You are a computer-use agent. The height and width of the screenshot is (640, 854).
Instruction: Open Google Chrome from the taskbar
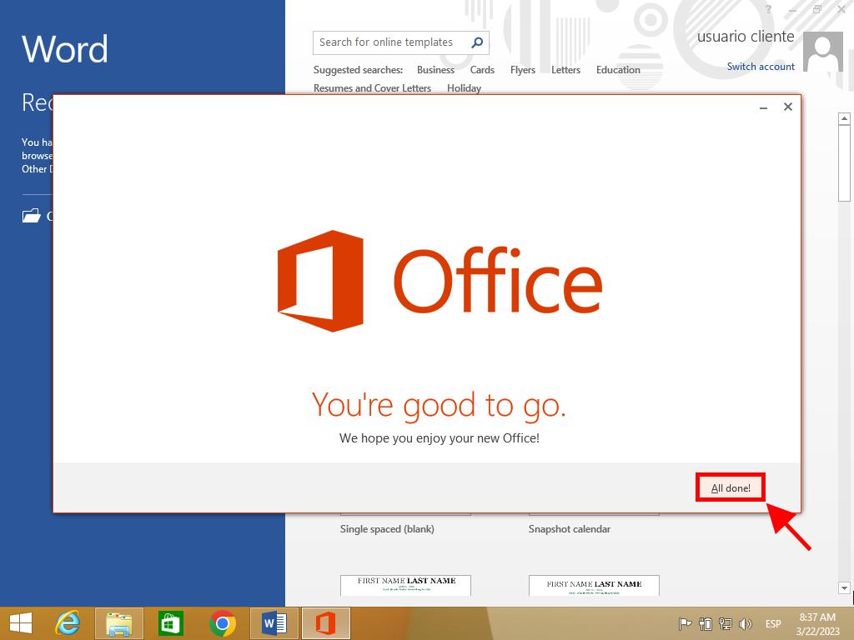point(223,623)
